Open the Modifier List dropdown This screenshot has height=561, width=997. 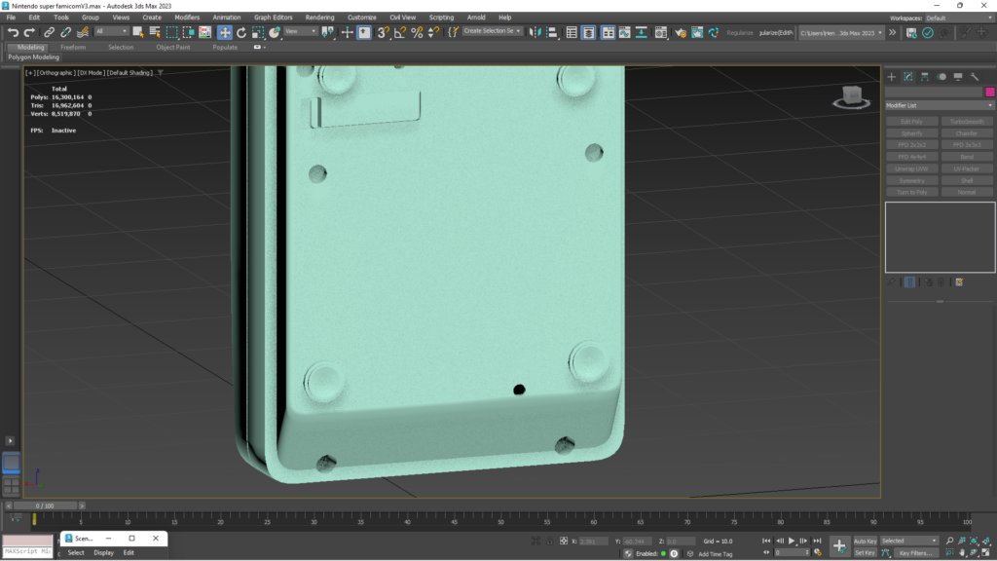click(939, 104)
